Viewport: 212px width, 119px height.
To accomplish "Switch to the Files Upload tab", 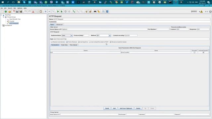I will [x=74, y=45].
